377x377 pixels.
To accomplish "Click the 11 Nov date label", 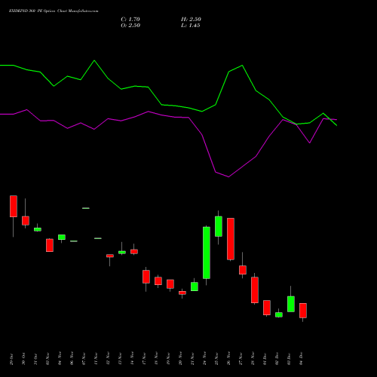I will tap(96, 359).
